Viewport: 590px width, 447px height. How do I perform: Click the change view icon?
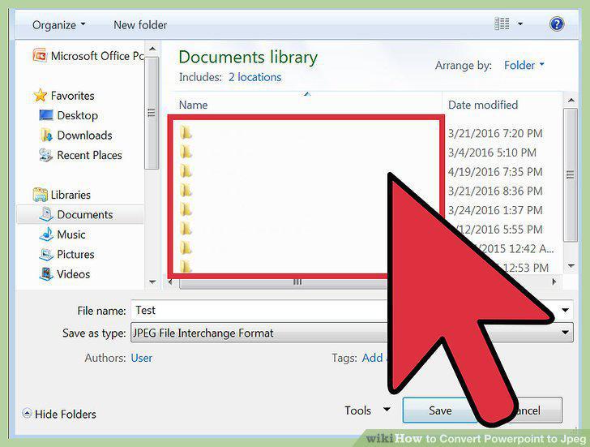(x=502, y=24)
